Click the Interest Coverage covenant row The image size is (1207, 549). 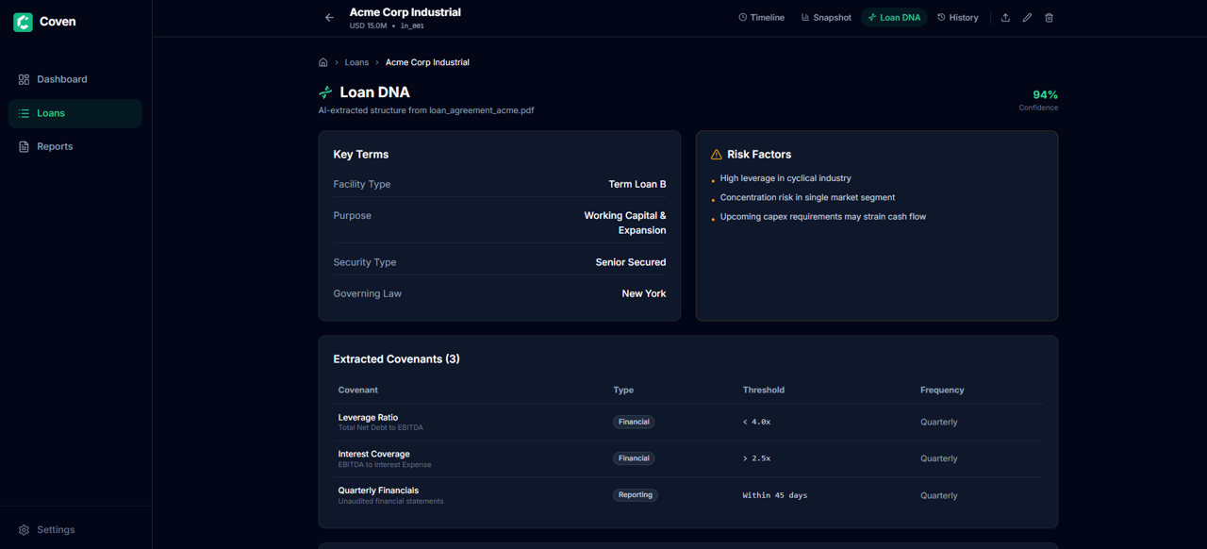688,458
